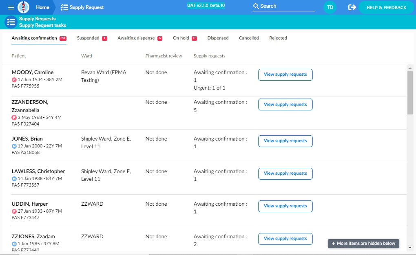Switch to the On hold tab
Image resolution: width=416 pixels, height=255 pixels.
(x=185, y=38)
